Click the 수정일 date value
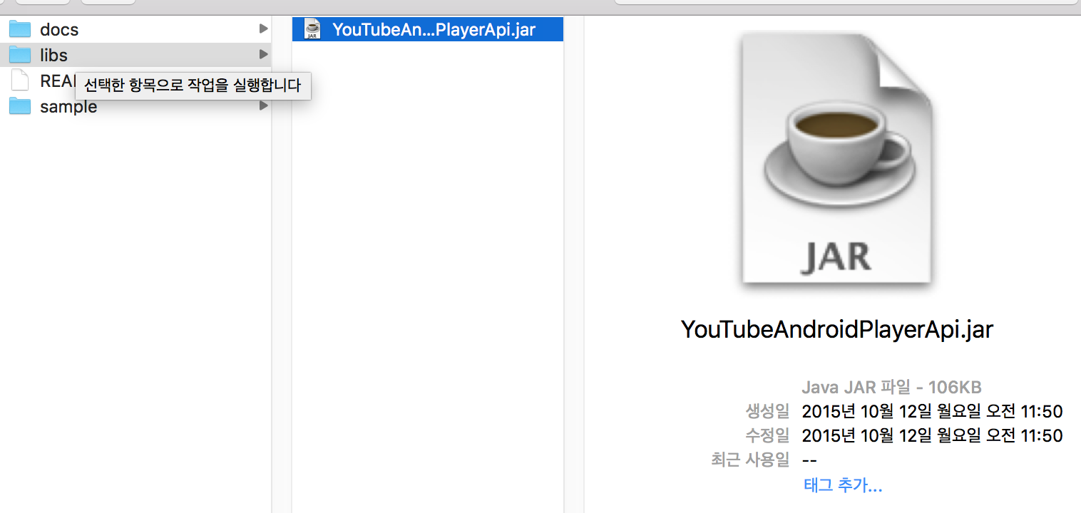 [932, 435]
